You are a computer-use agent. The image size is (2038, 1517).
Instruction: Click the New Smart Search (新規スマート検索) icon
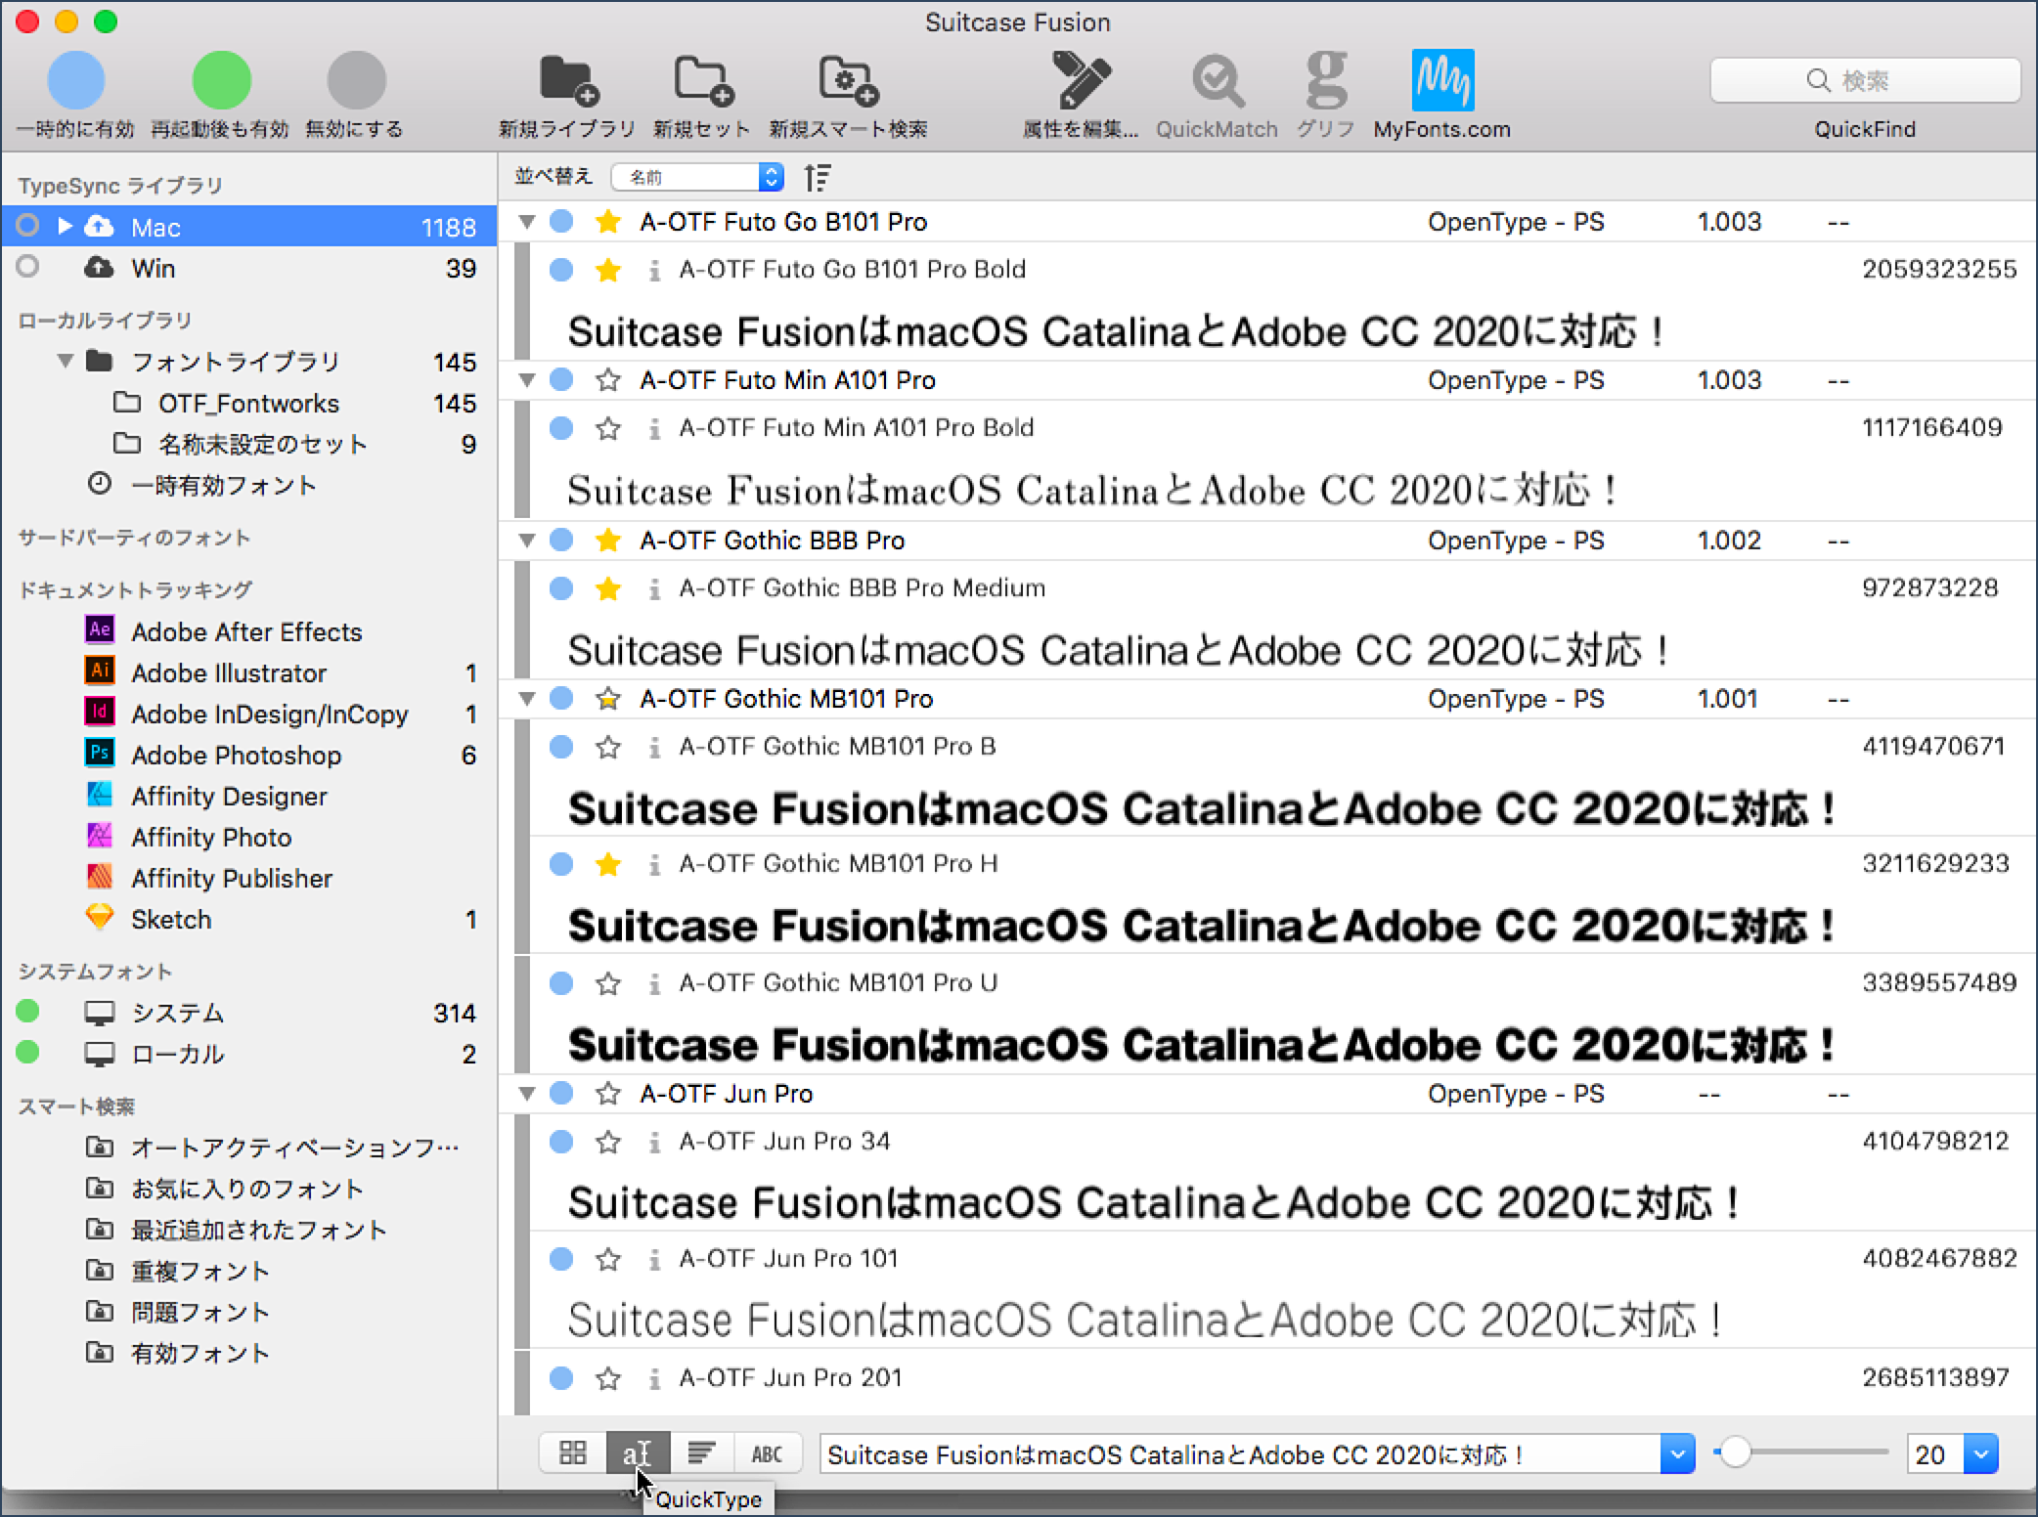848,80
